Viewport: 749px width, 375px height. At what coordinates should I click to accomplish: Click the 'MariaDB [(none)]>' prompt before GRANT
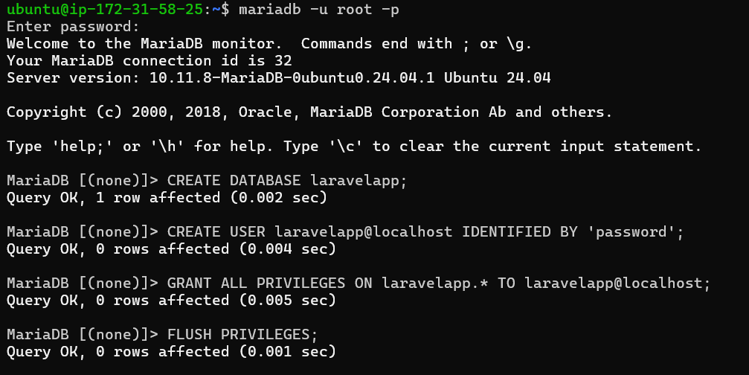(82, 283)
